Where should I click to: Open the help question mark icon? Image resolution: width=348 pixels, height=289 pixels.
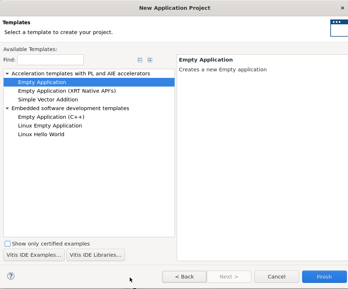click(x=11, y=276)
